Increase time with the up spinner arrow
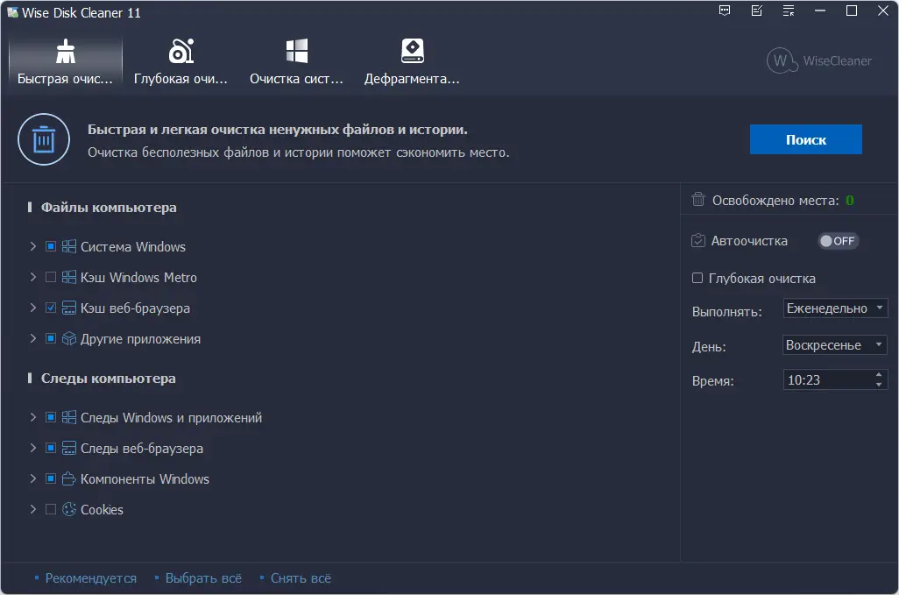899x595 pixels. point(879,375)
